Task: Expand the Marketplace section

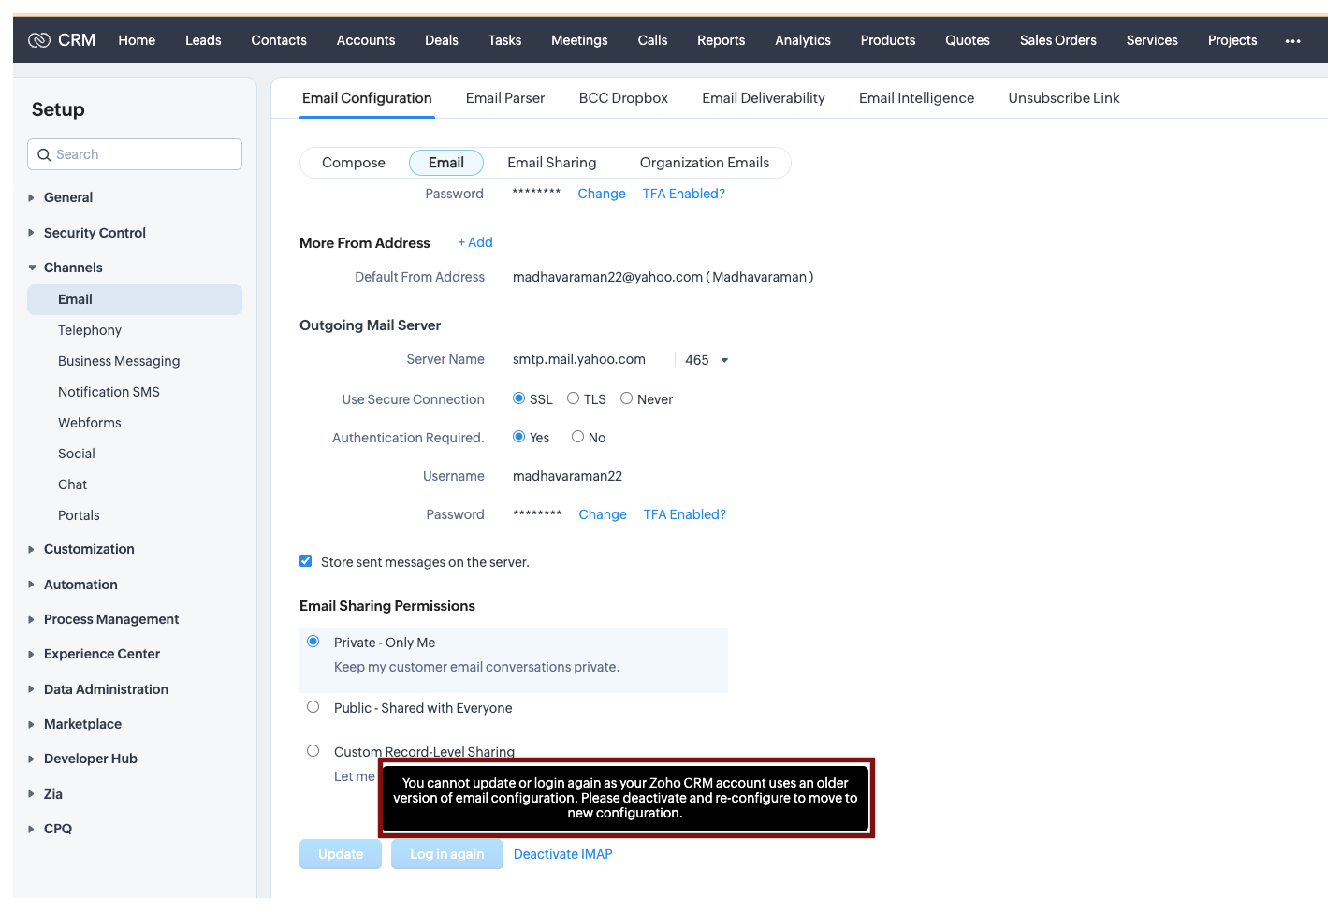Action: point(32,724)
